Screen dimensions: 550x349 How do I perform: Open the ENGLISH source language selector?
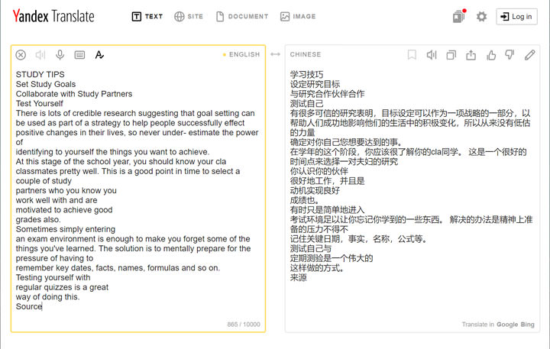coord(244,54)
